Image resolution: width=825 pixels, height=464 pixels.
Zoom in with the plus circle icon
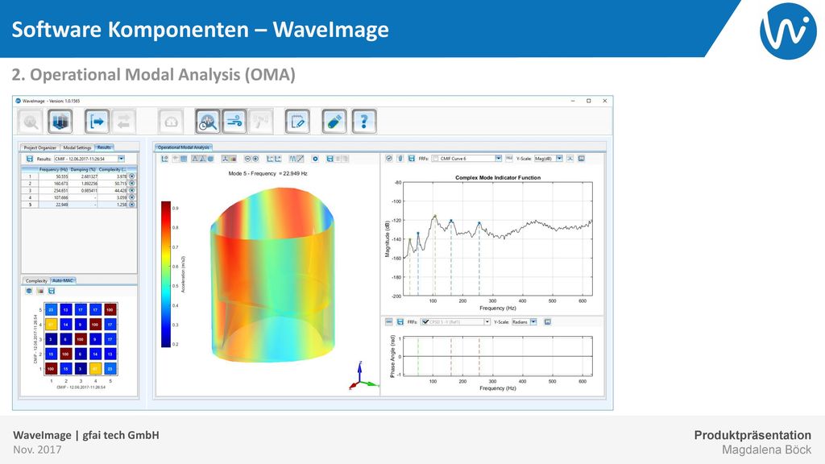click(255, 159)
